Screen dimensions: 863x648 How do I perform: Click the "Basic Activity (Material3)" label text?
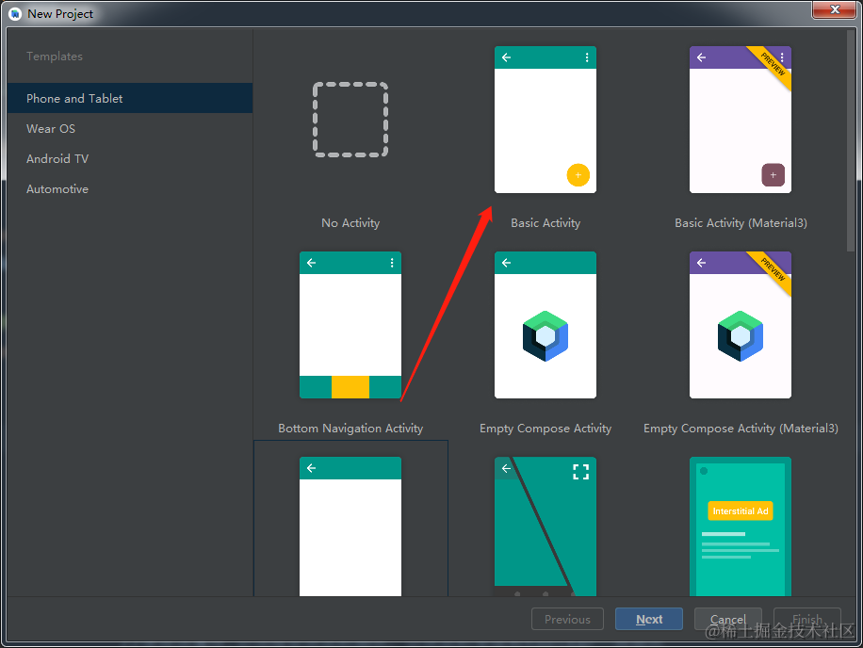point(741,223)
